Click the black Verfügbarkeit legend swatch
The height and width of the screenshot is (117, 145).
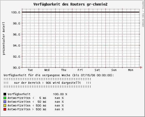tap(5, 94)
